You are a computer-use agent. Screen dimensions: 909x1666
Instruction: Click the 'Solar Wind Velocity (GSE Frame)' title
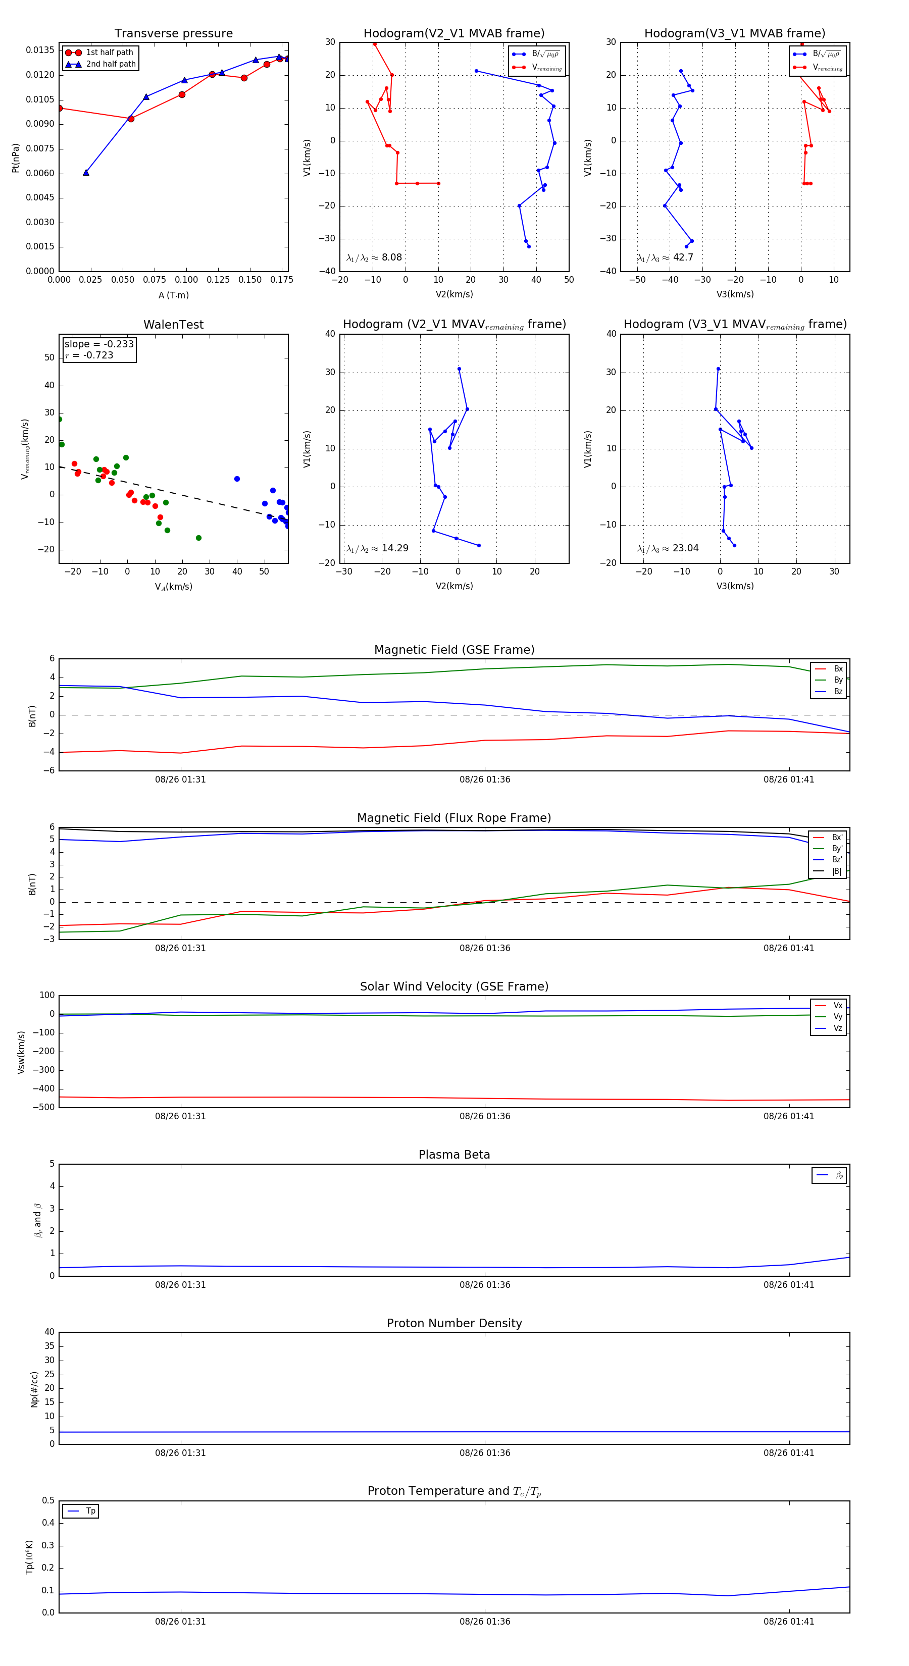(454, 986)
